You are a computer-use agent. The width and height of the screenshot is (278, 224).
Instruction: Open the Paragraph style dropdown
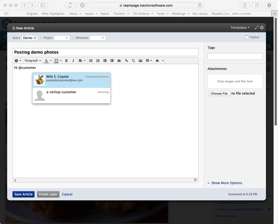click(x=33, y=61)
